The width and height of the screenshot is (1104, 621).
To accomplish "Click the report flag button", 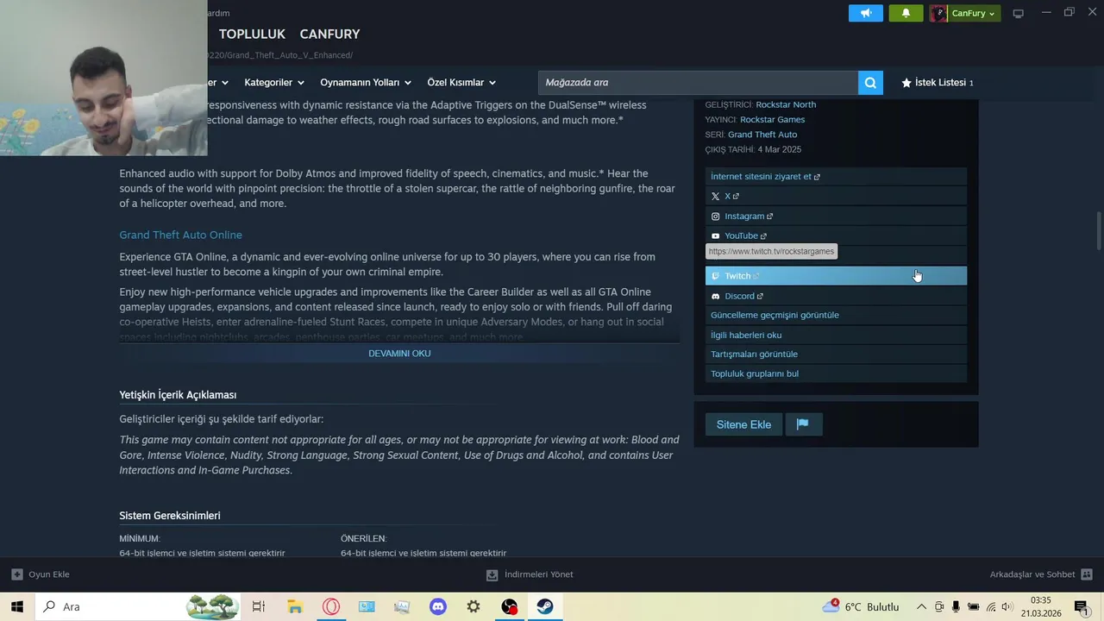I will 803,424.
